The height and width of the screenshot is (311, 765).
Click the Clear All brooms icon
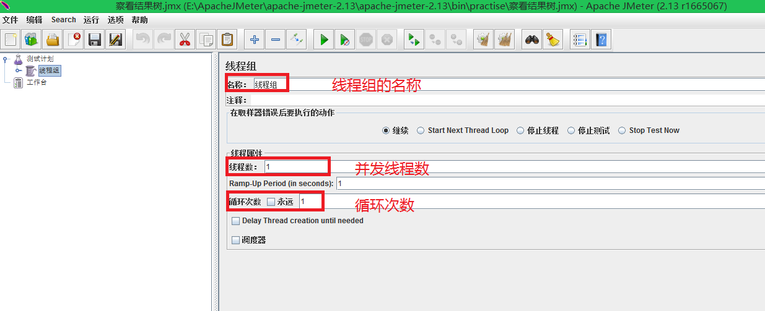click(505, 40)
